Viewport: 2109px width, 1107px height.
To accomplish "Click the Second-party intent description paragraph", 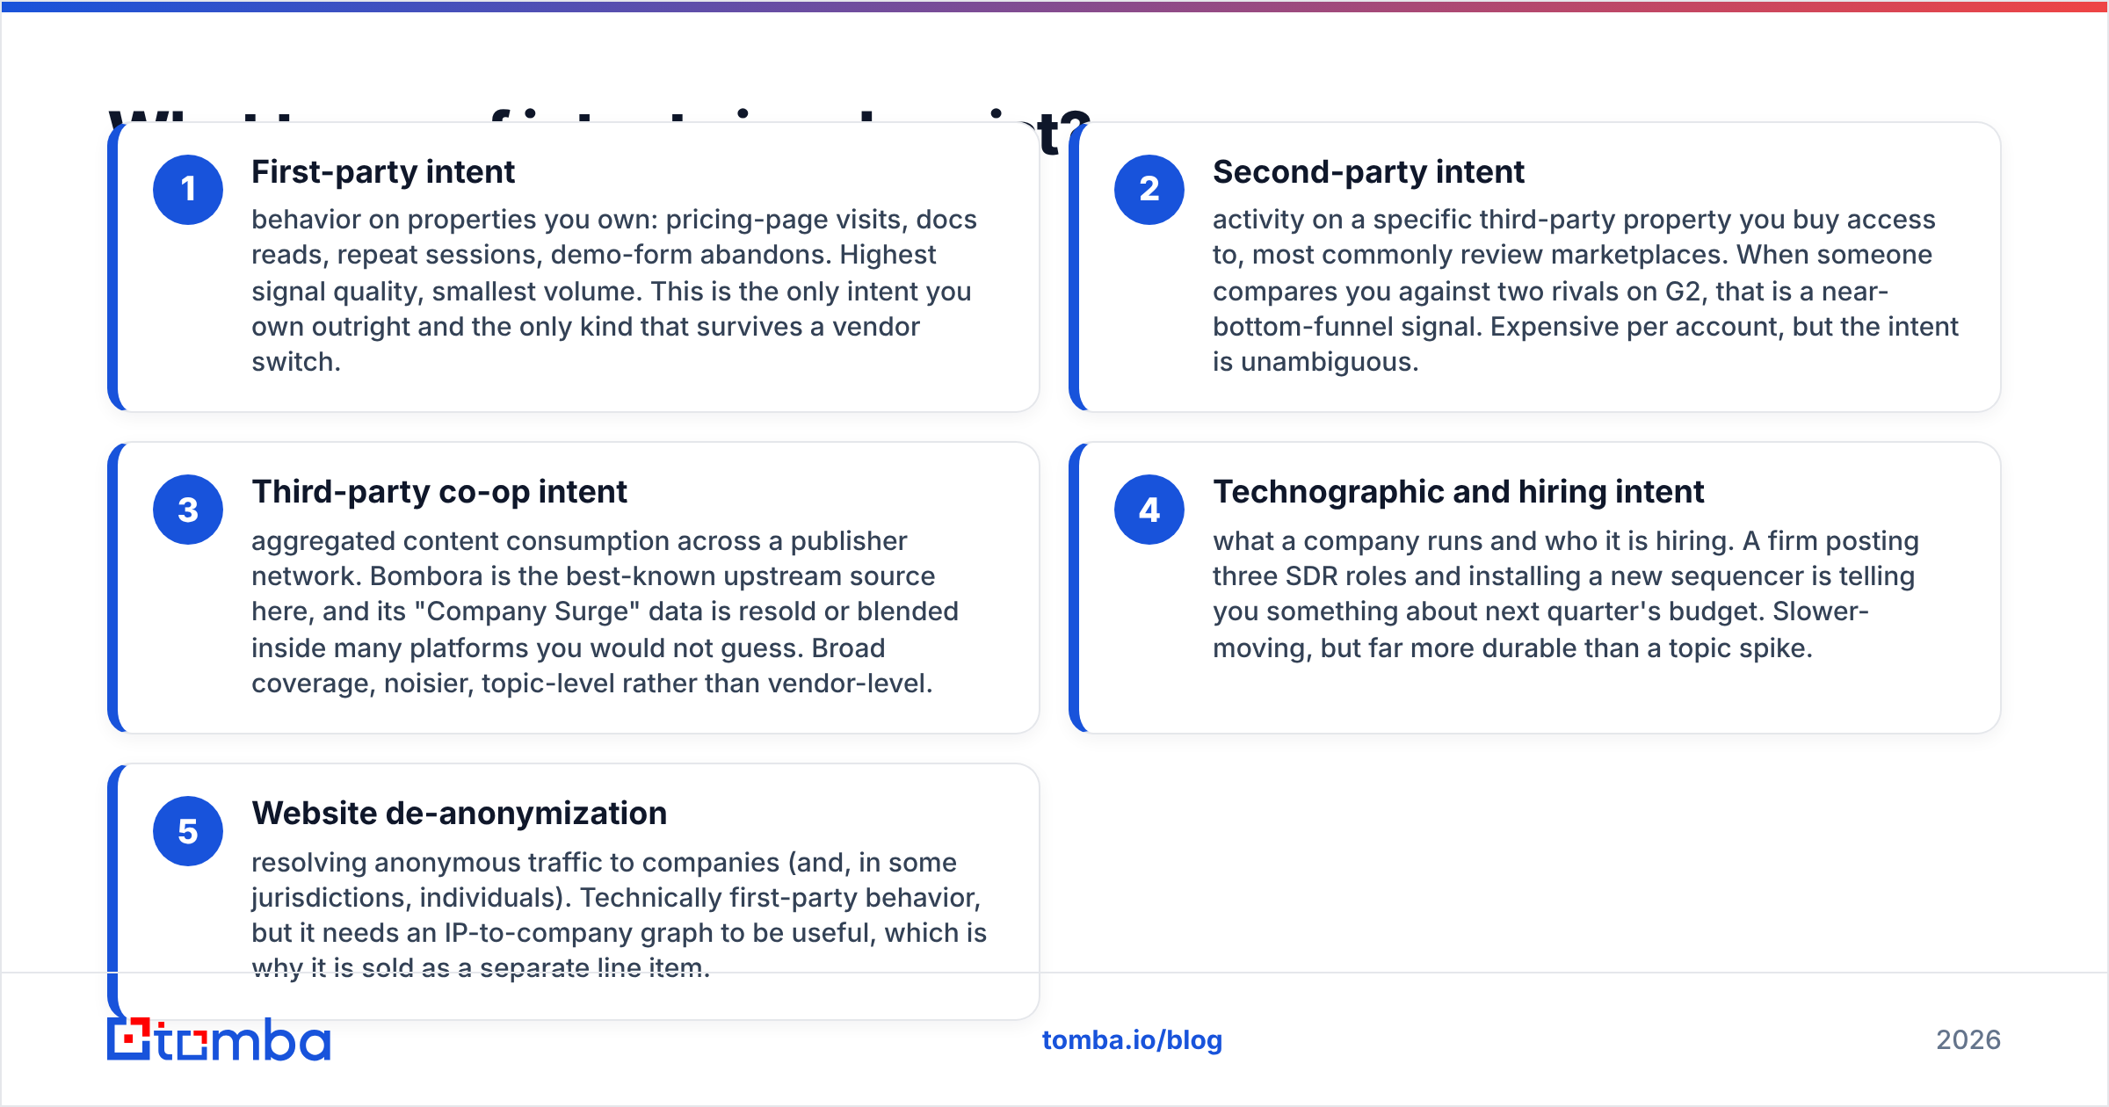I will point(1585,291).
